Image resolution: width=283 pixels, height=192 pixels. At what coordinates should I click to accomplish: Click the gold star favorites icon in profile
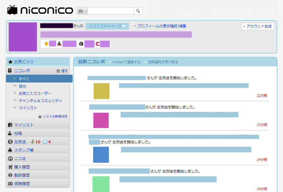(46, 43)
